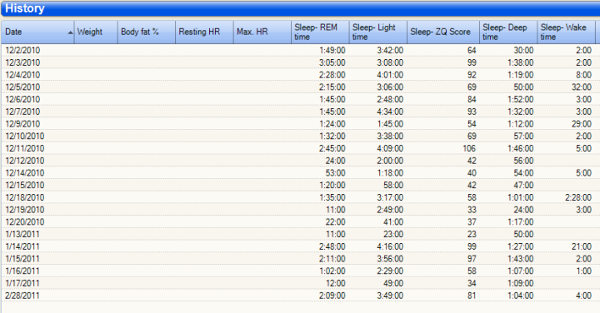Click wake time 29:00 on 12/9/2010
Screen dimensions: 600x313
click(582, 124)
